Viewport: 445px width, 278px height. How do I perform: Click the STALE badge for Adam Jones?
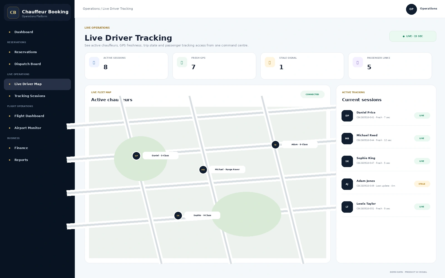(422, 184)
